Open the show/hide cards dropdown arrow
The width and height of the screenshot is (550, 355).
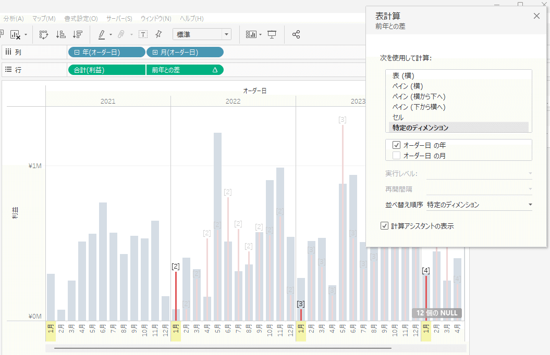[260, 35]
